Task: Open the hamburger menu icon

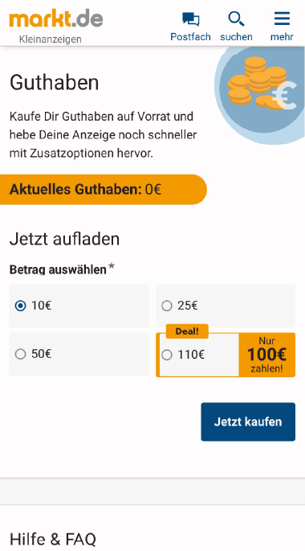Action: pos(282,19)
